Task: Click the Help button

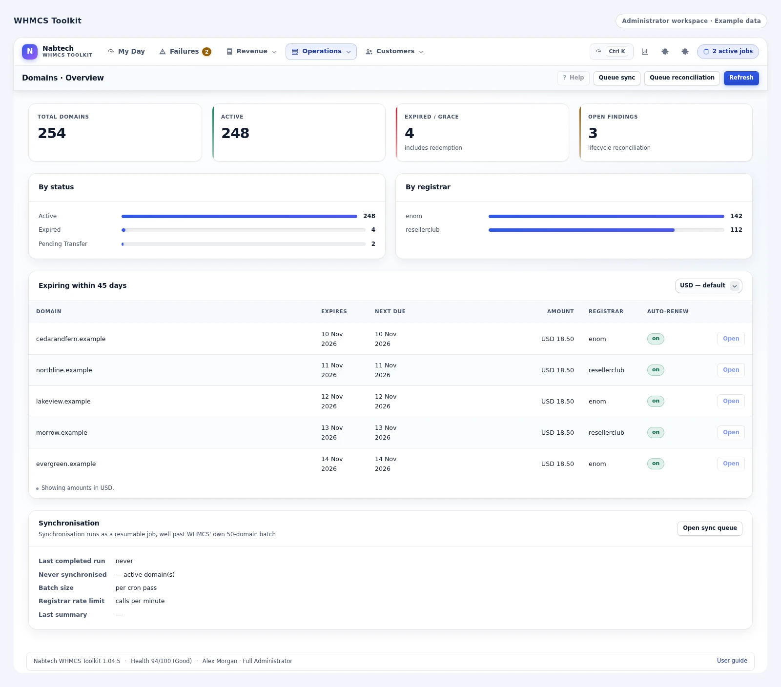Action: click(x=574, y=78)
